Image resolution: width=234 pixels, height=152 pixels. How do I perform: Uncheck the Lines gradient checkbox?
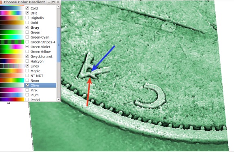[x=27, y=66]
